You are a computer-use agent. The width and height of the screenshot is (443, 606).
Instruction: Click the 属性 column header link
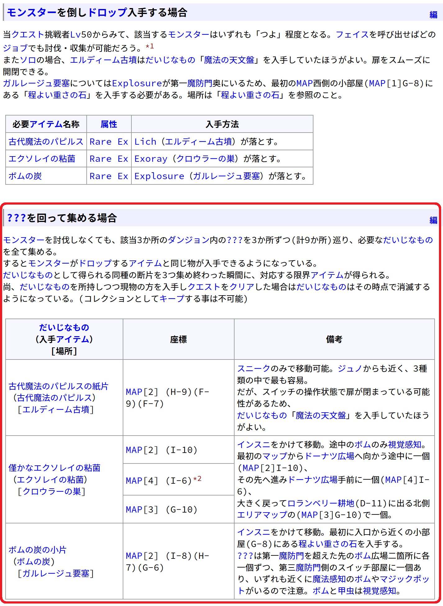point(109,124)
